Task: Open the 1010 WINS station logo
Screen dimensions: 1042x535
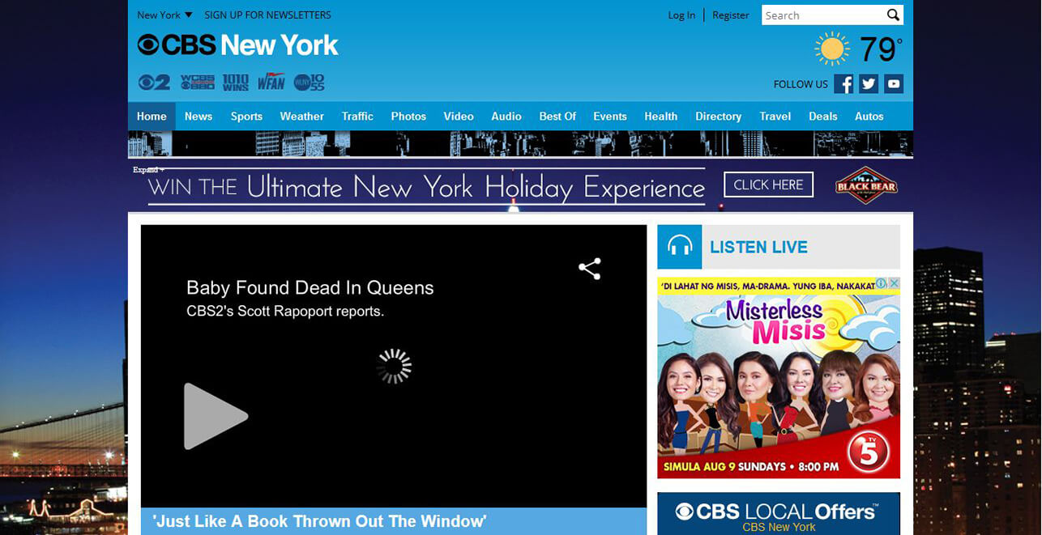Action: tap(236, 83)
